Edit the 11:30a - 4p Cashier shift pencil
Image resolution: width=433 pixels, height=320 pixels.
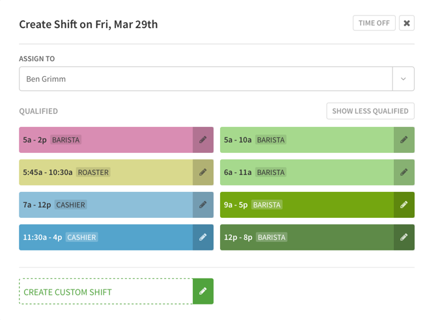203,237
